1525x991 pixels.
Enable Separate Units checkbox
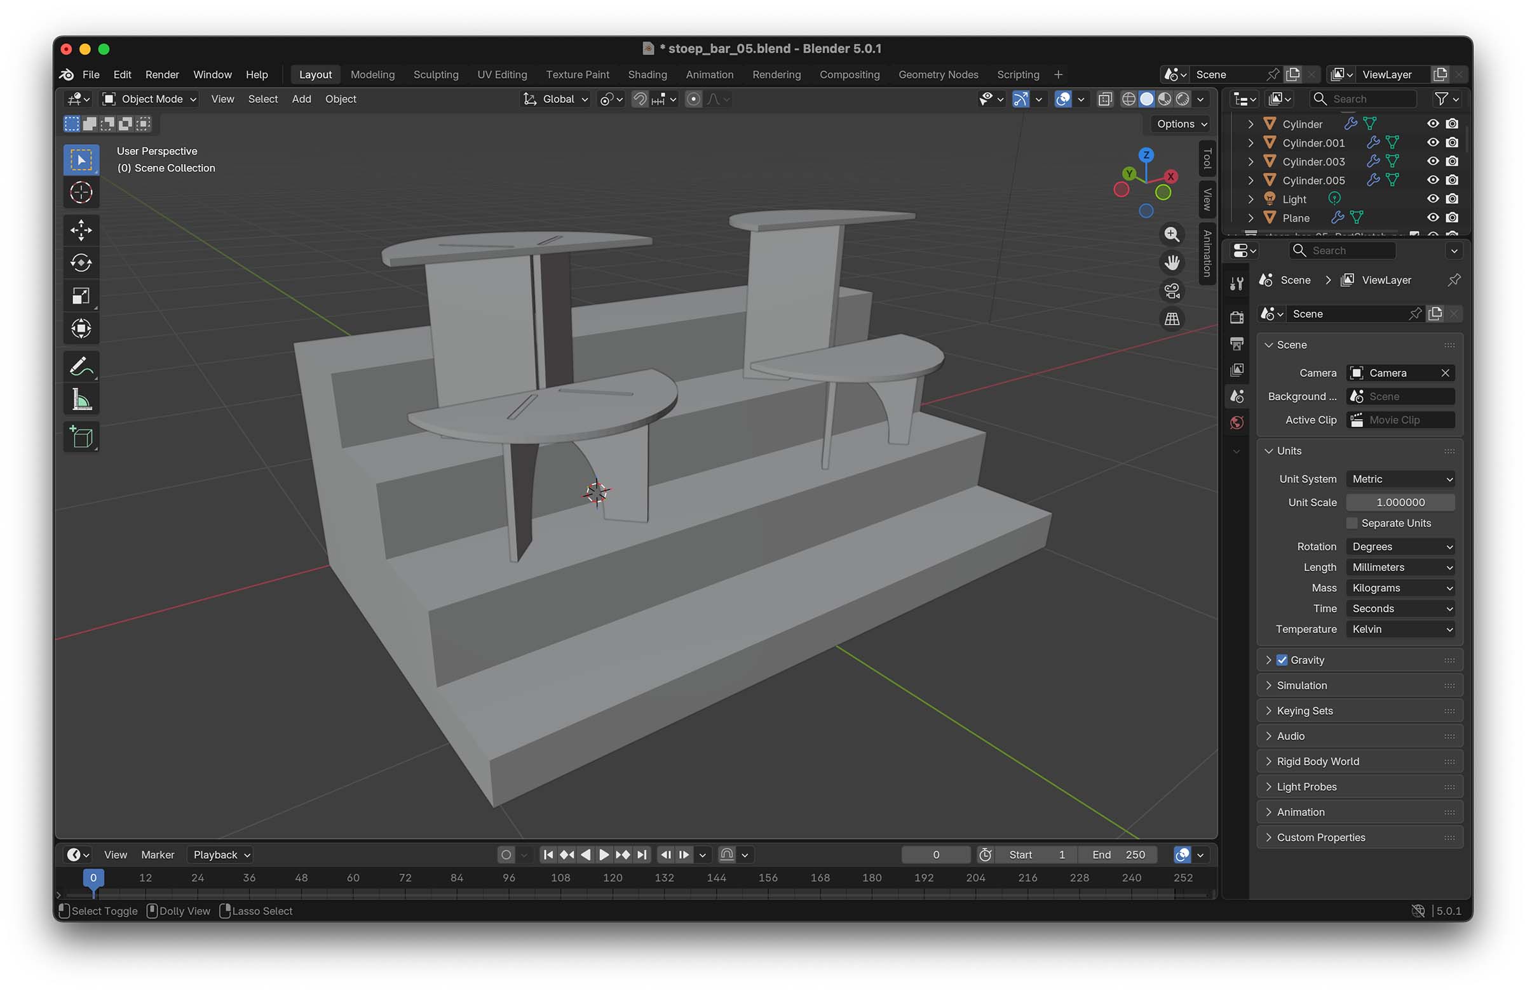1352,523
